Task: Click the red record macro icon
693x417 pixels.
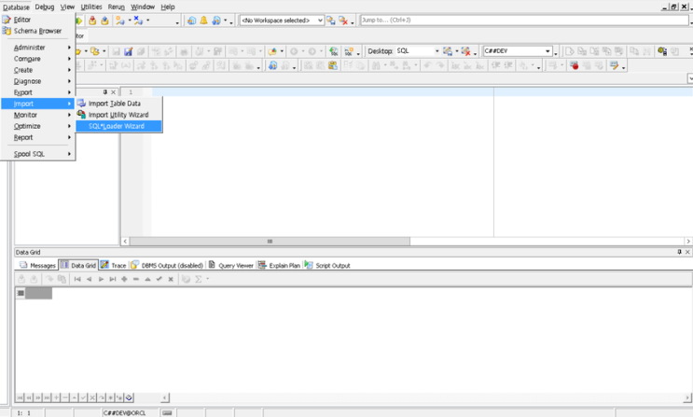Action: pyautogui.click(x=575, y=66)
